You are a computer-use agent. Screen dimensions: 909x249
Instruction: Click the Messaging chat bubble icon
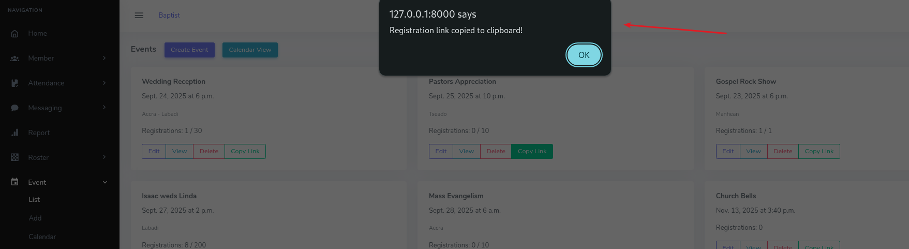(14, 108)
